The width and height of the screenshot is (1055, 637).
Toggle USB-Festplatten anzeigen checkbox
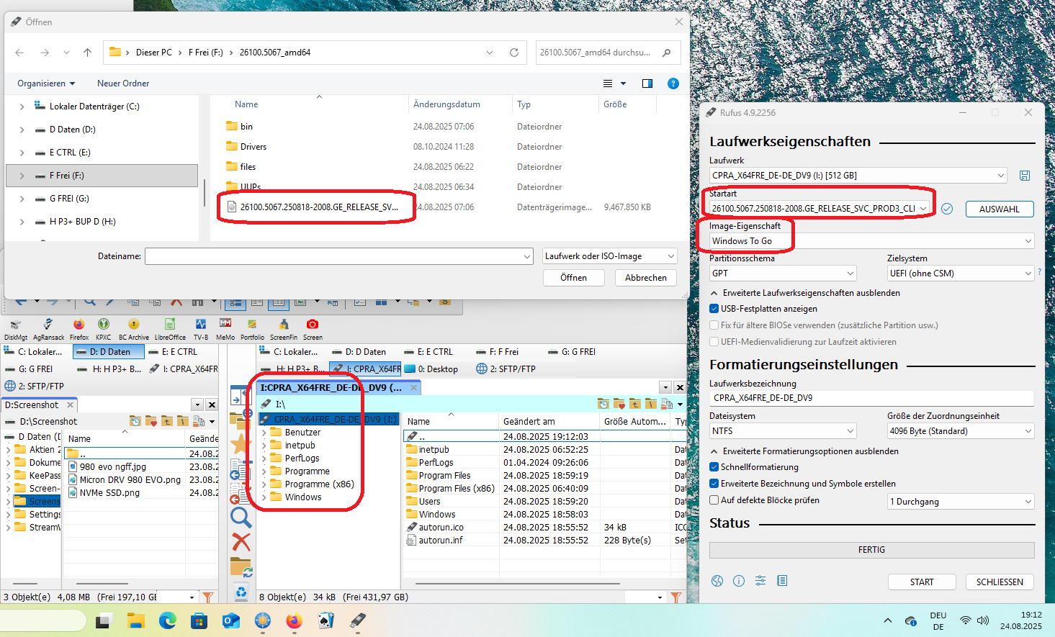(x=714, y=309)
